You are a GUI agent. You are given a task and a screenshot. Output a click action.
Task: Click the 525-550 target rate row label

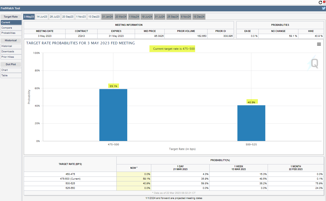(70, 188)
